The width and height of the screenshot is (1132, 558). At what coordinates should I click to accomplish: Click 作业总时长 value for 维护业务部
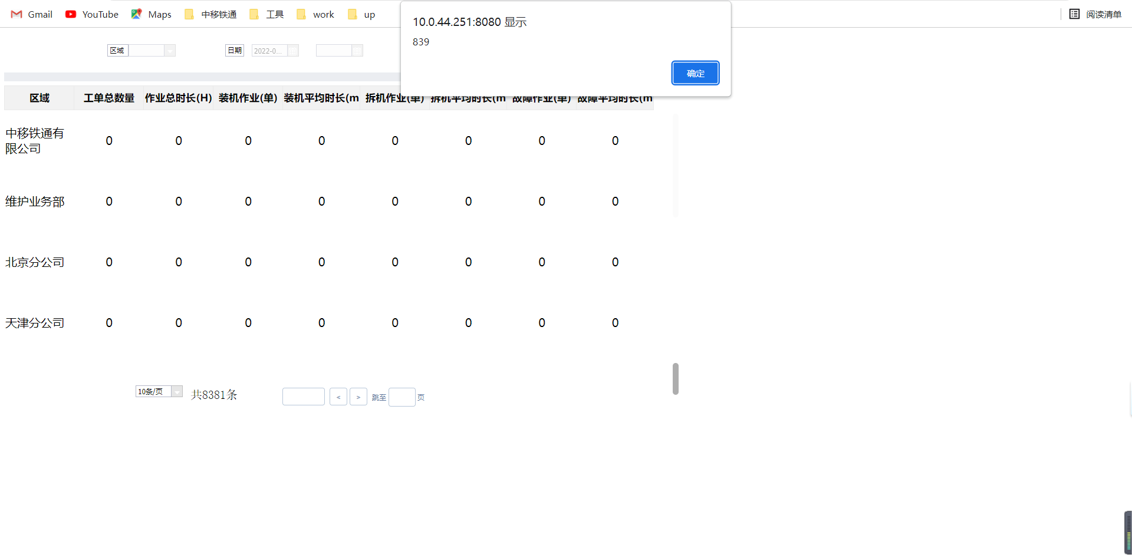(179, 202)
